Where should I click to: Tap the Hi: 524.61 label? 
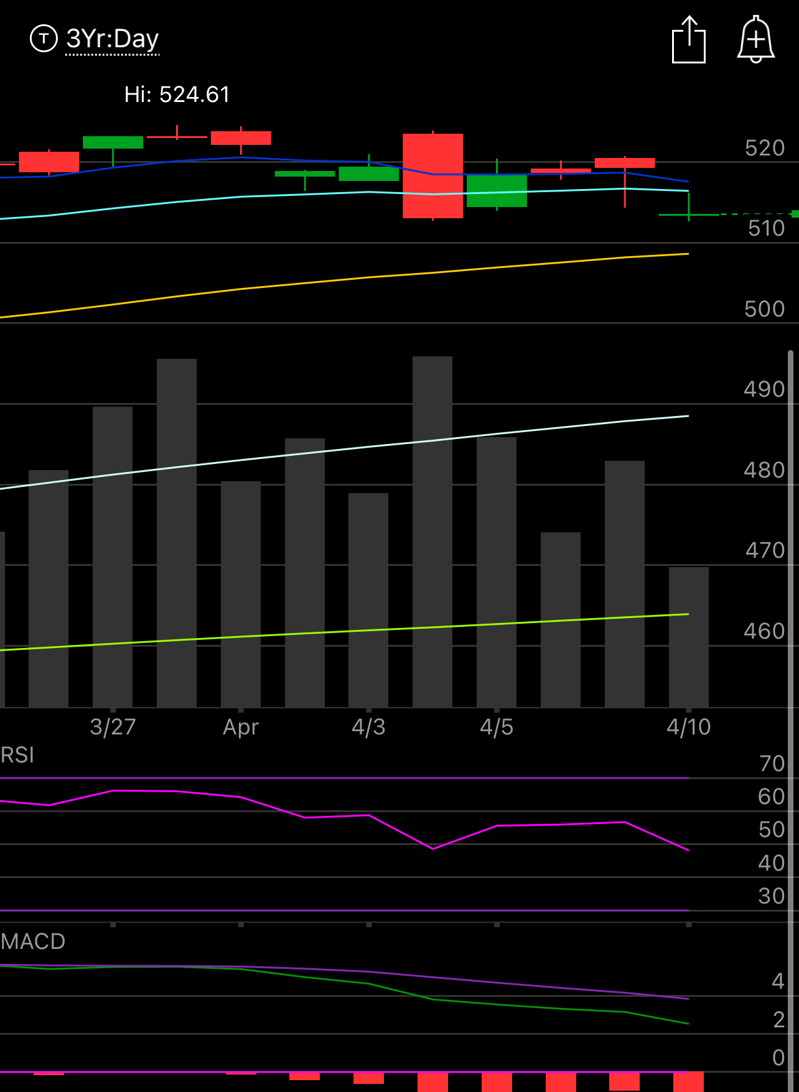[177, 95]
